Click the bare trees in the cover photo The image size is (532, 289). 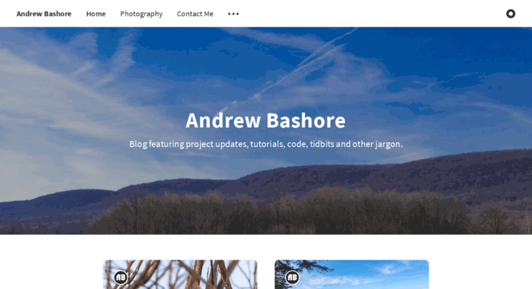pos(271,213)
